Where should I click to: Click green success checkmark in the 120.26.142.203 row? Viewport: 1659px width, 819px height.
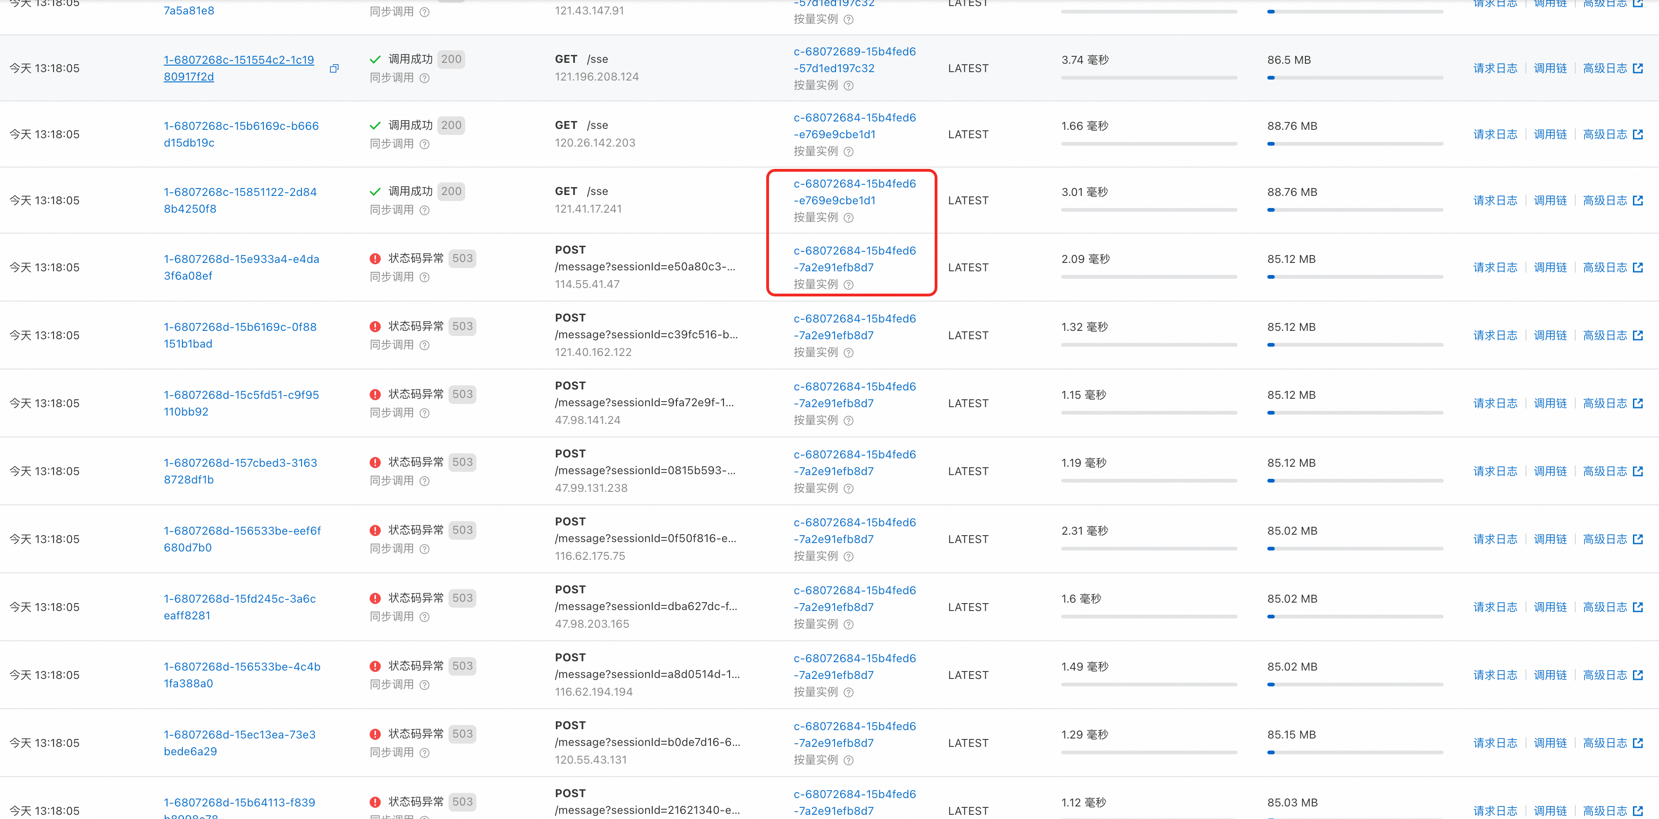(x=375, y=126)
